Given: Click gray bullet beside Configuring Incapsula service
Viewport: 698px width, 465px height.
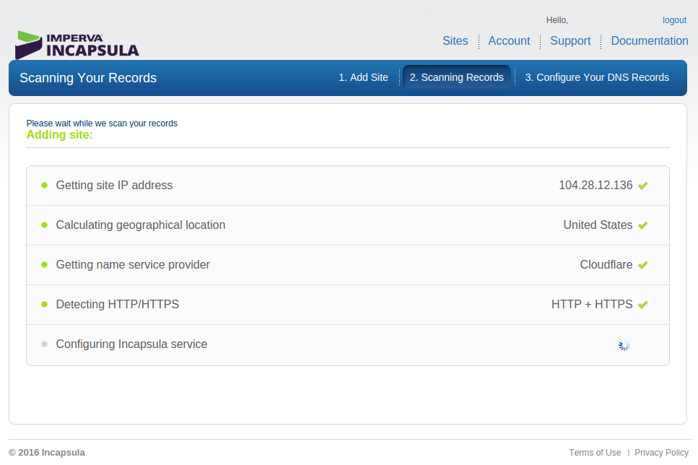Looking at the screenshot, I should (44, 344).
